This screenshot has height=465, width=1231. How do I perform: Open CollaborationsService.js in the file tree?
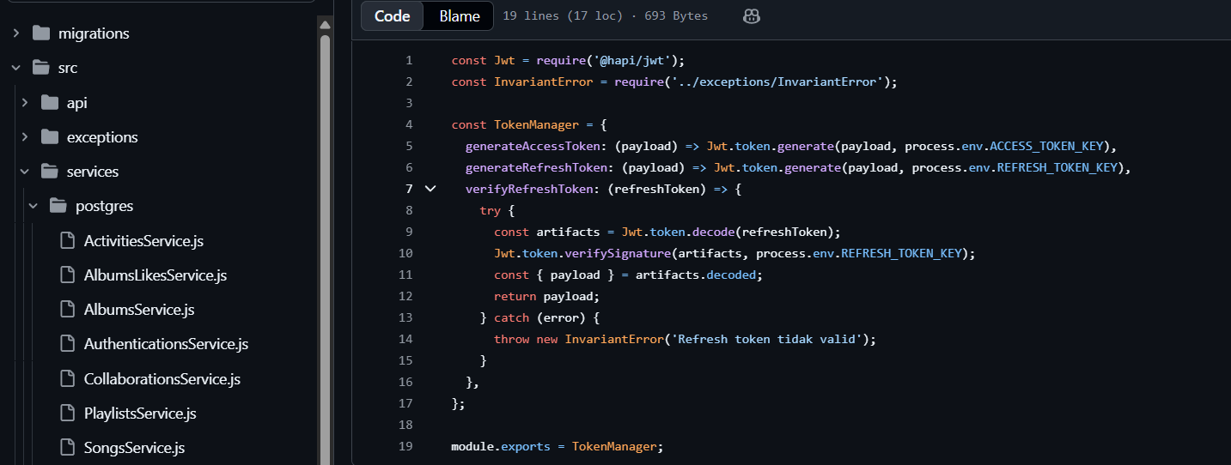point(162,378)
